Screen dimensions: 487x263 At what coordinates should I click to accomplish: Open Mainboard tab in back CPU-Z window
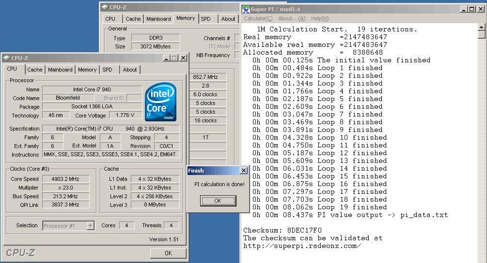[x=158, y=19]
